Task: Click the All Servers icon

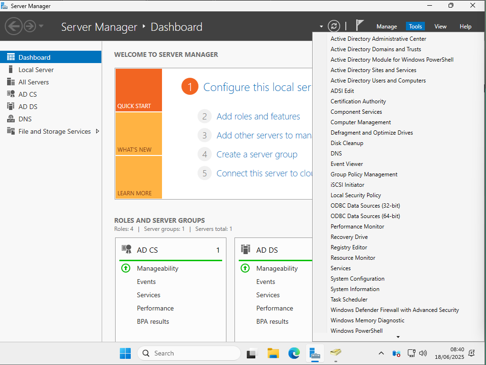Action: pos(11,82)
